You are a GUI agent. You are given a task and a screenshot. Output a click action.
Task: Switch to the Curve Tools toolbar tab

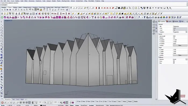(42, 8)
